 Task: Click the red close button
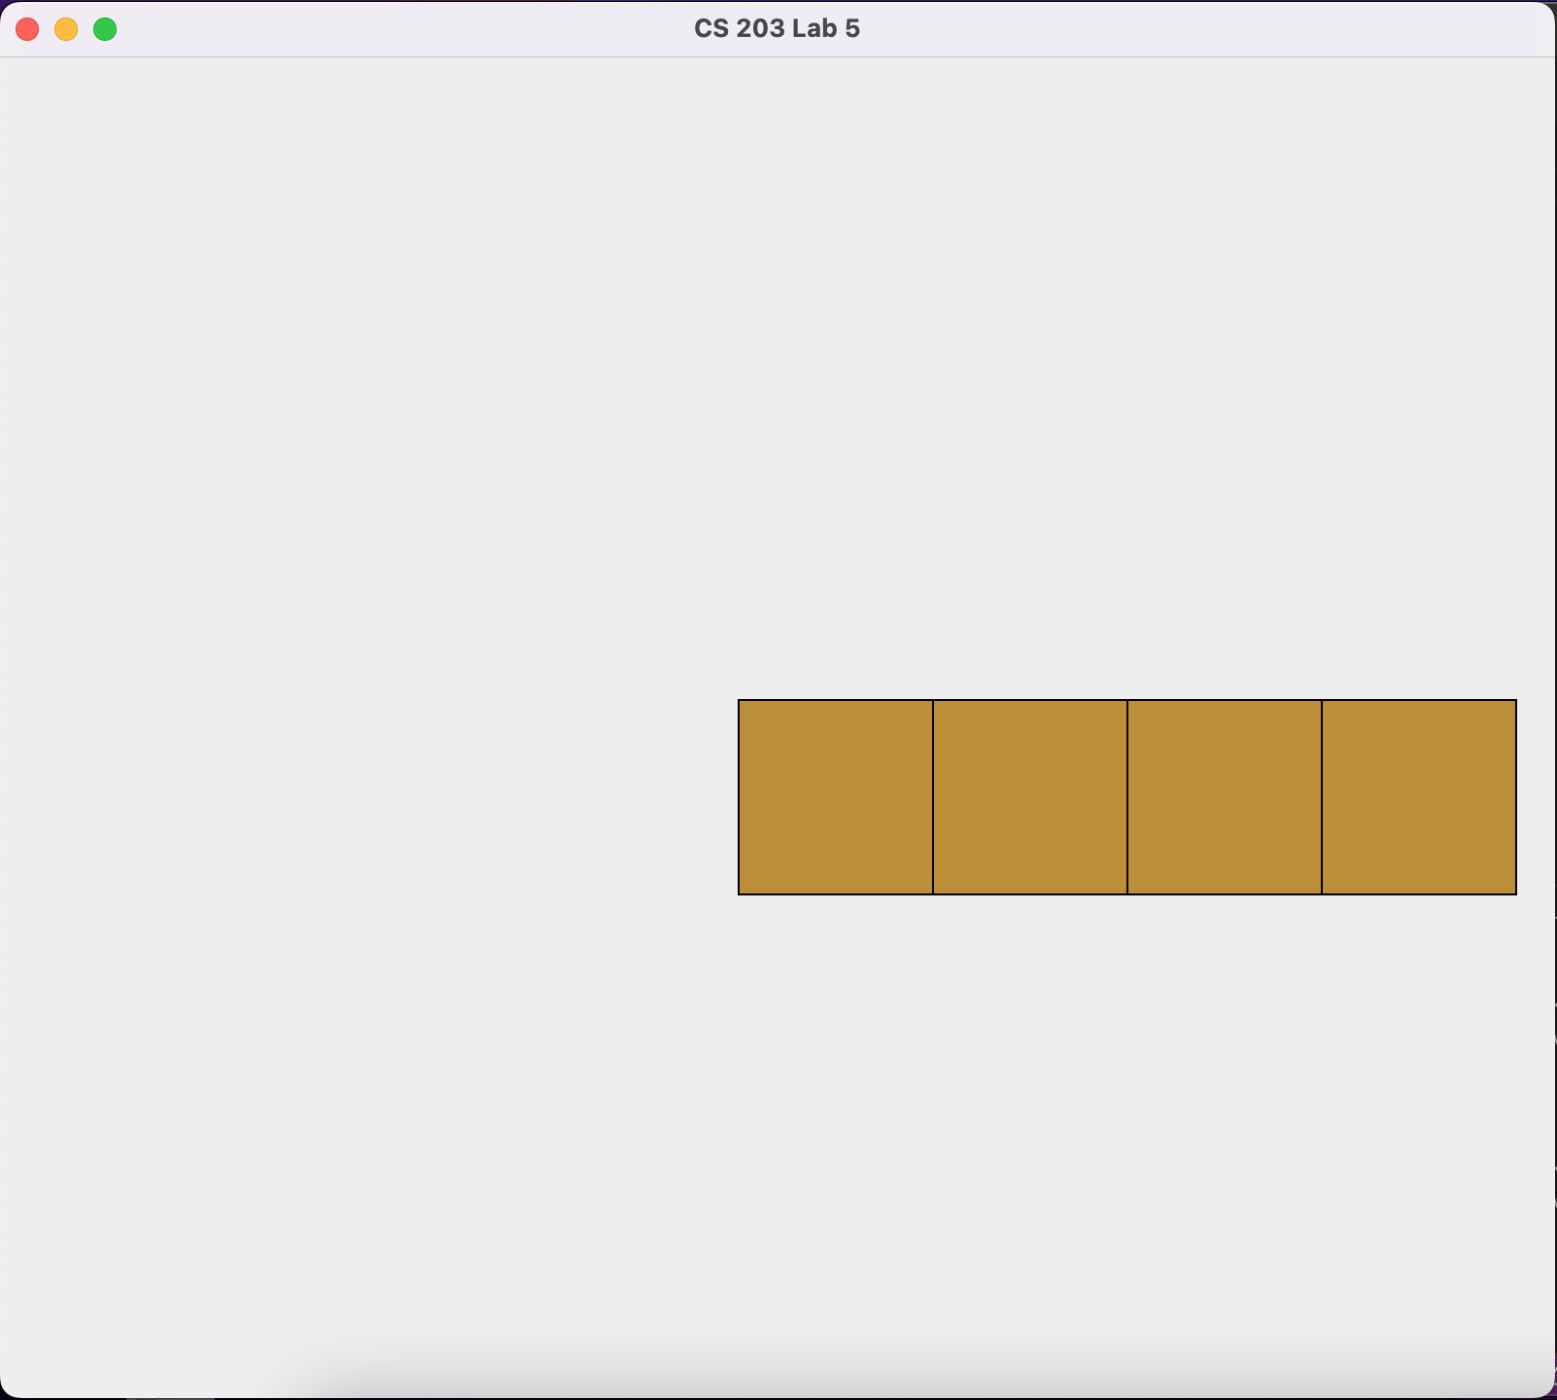coord(27,29)
